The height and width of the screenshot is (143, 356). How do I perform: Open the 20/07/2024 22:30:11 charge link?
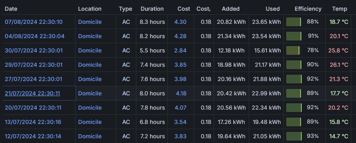33,108
